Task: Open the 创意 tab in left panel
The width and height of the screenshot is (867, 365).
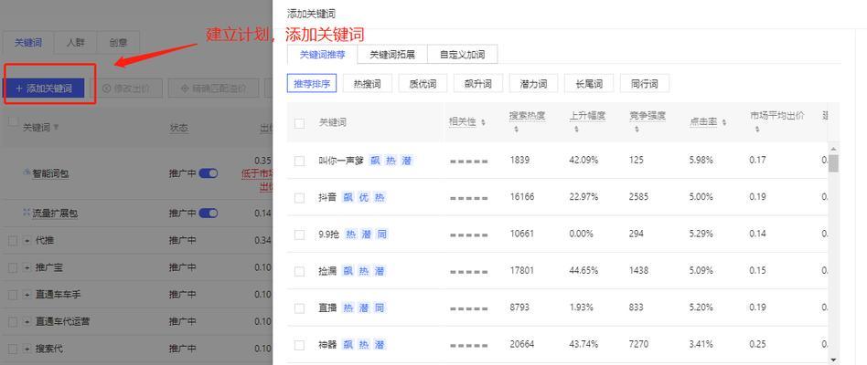Action: 118,43
